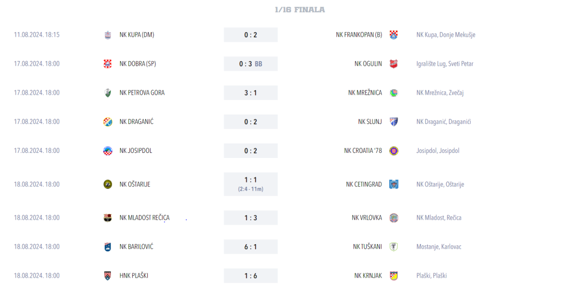
Task: Open the NK Mladost Rečica team page
Action: pos(144,217)
